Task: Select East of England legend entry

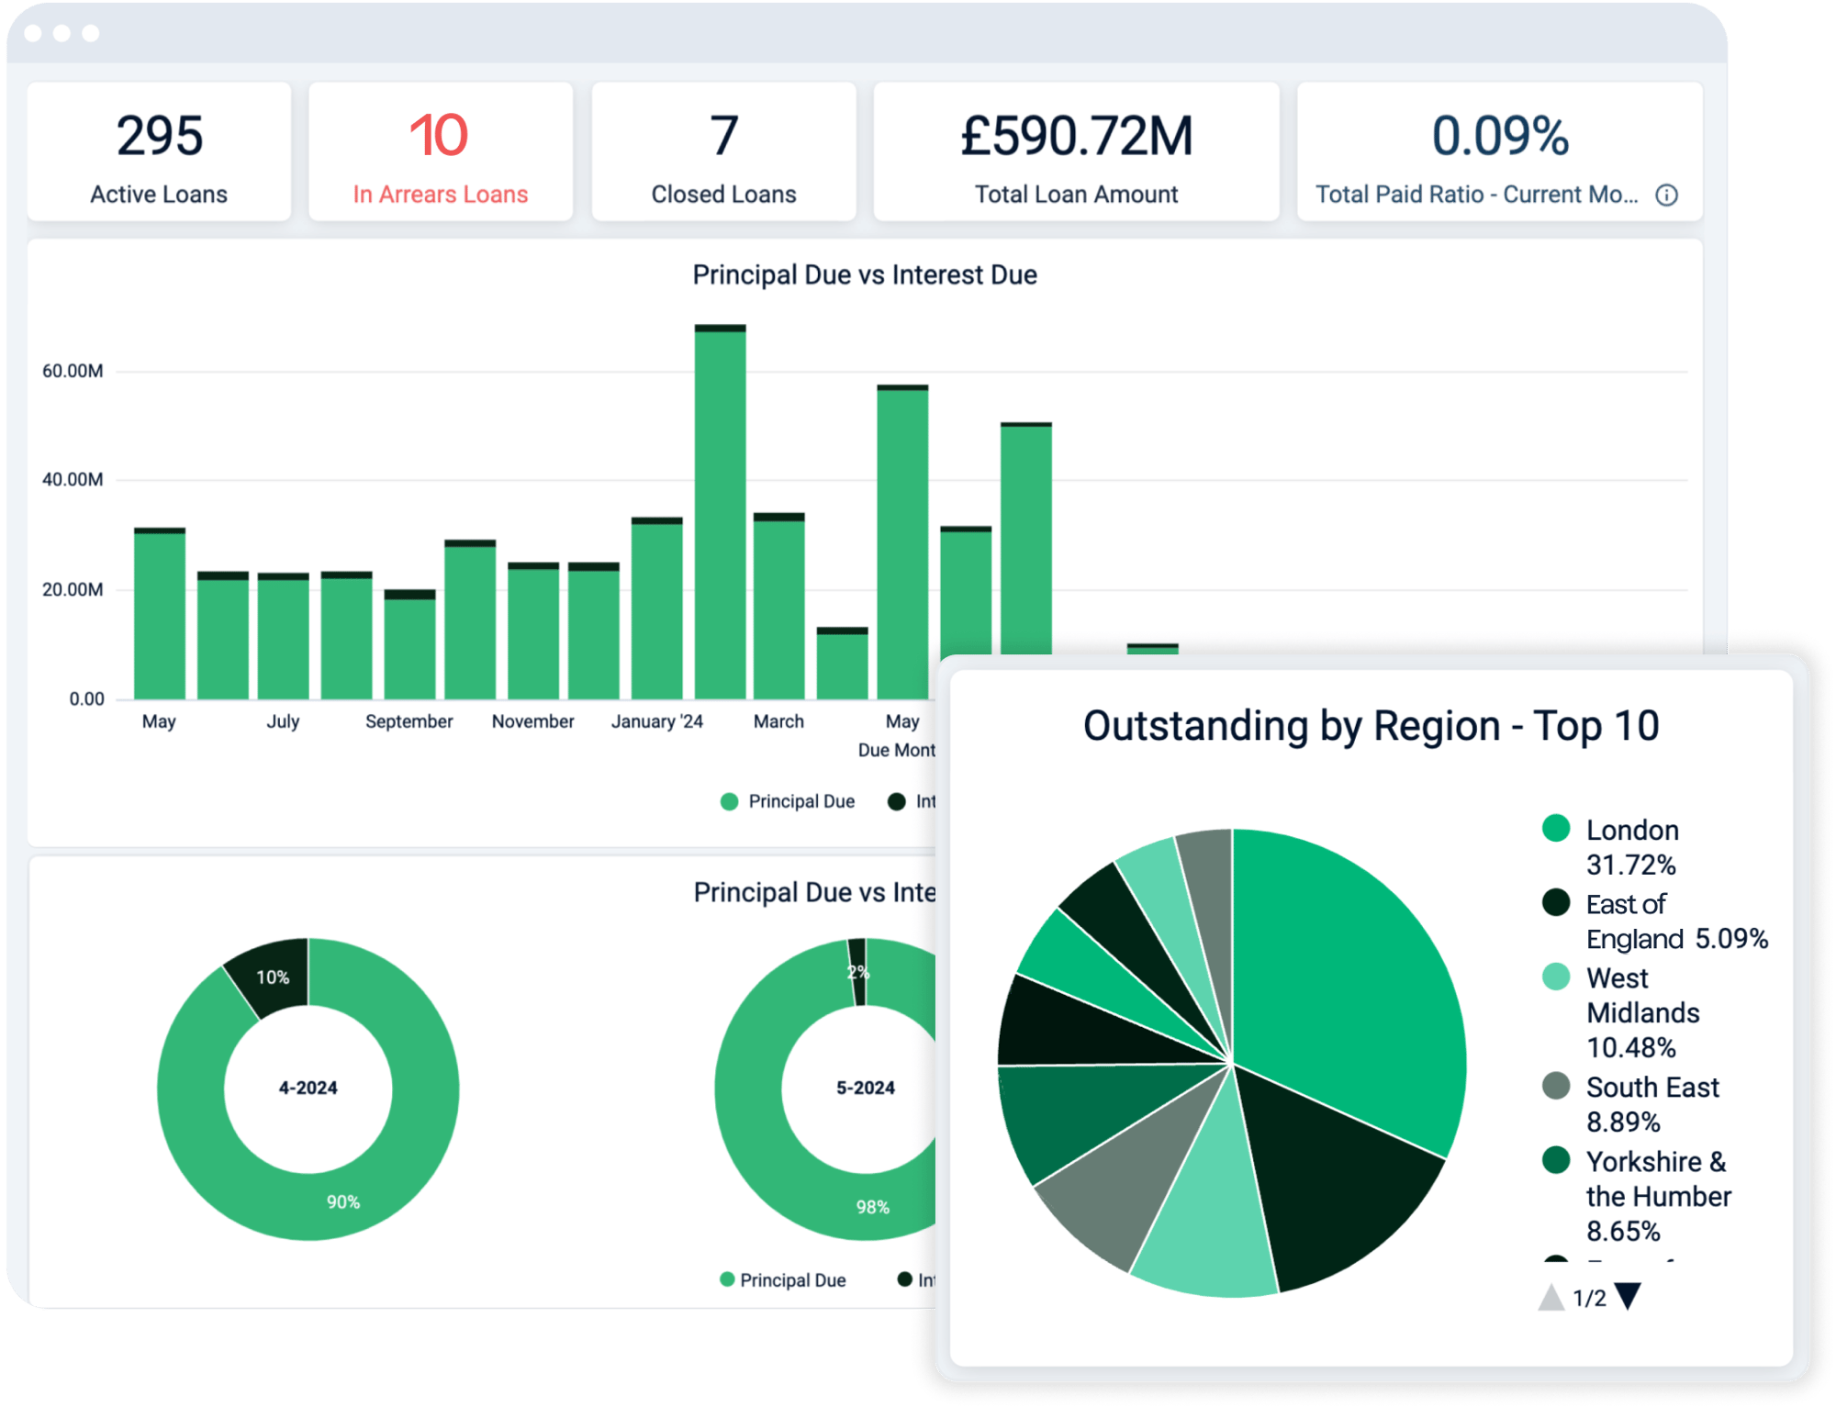Action: tap(1655, 921)
